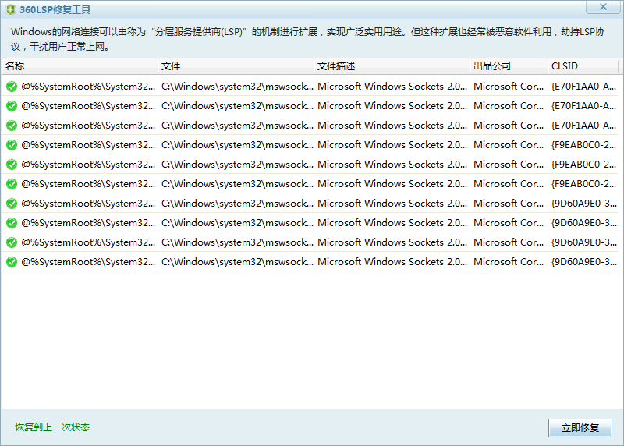Close the 360LSP修复工具 window

point(603,7)
